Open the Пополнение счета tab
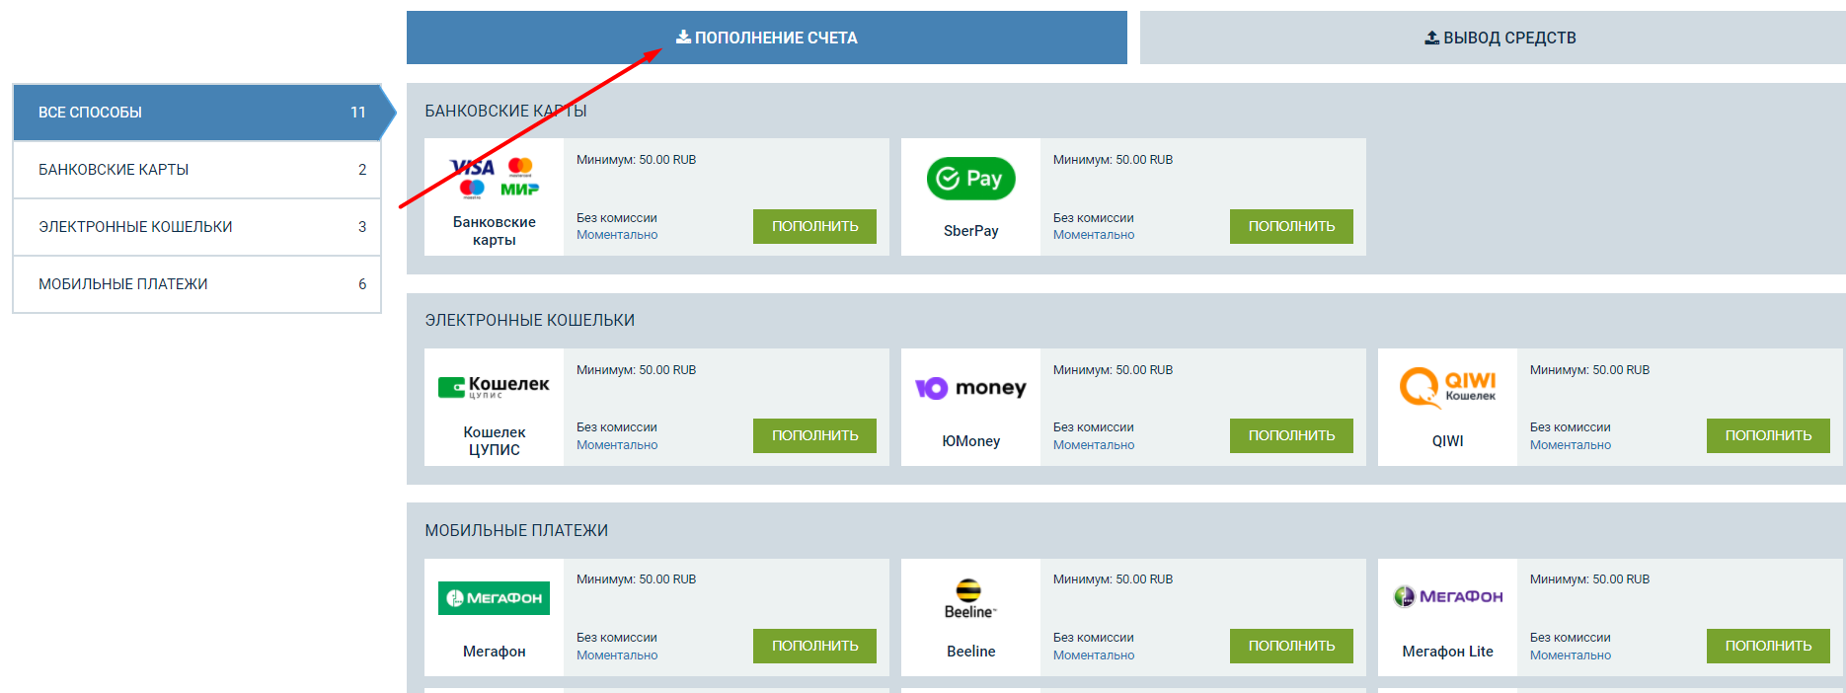 point(766,38)
